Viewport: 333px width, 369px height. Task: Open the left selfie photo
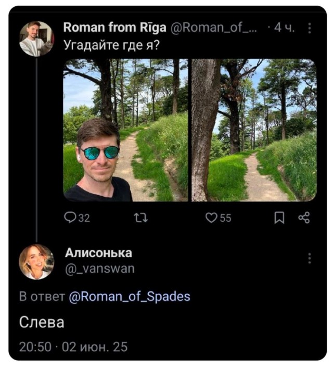click(x=125, y=130)
